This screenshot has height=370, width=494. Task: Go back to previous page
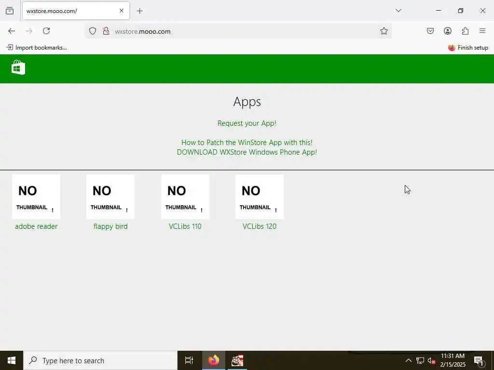(12, 31)
